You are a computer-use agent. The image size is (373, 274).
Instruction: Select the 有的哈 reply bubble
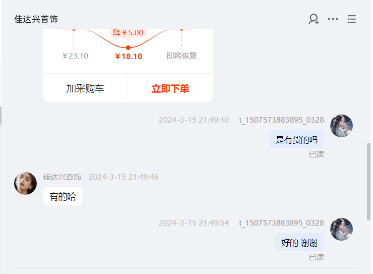coord(63,196)
